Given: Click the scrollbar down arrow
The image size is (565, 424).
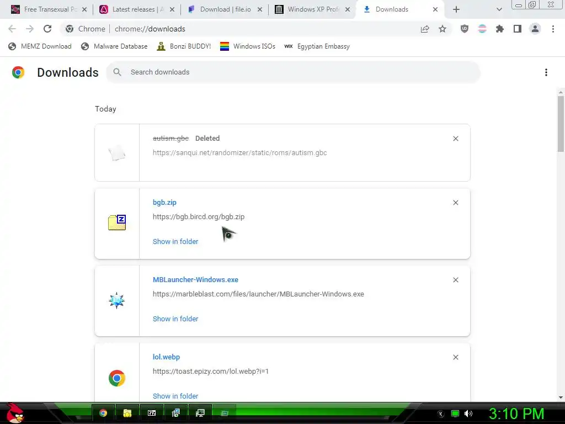Looking at the screenshot, I should coord(561,397).
